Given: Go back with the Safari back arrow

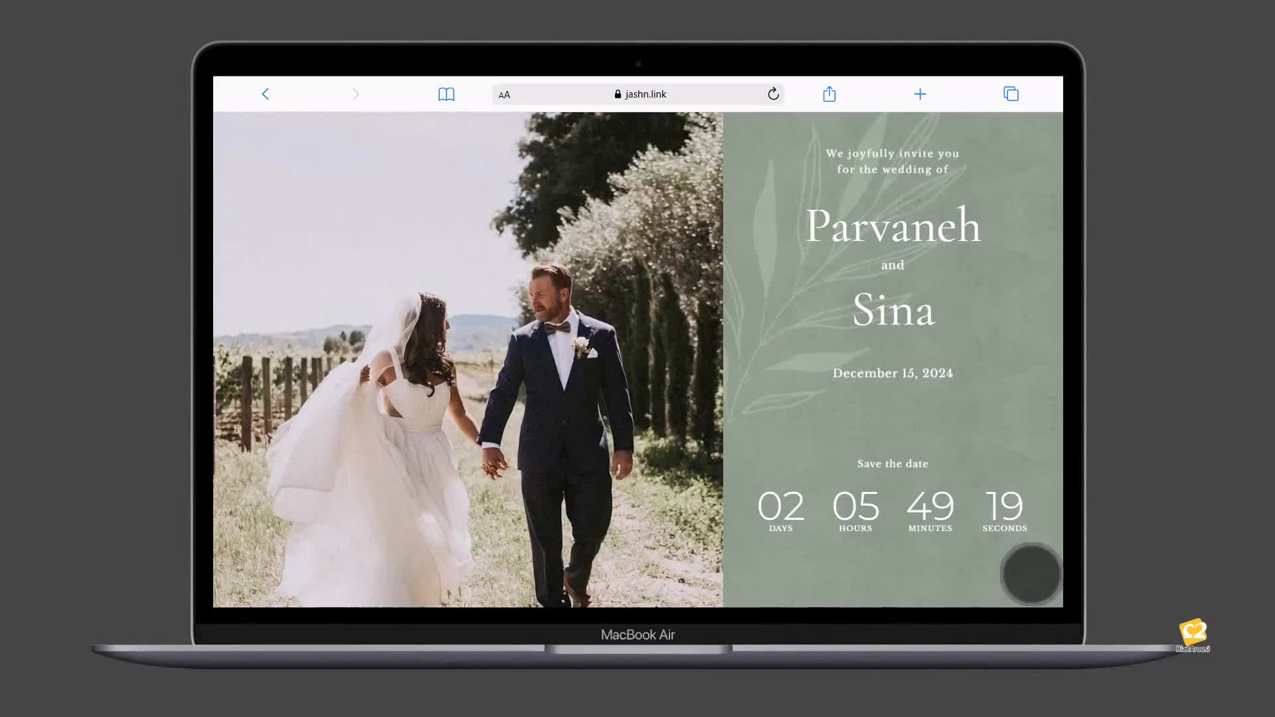Looking at the screenshot, I should pyautogui.click(x=266, y=94).
